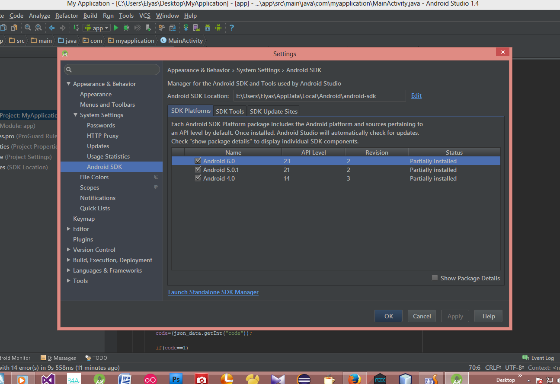Image resolution: width=560 pixels, height=384 pixels.
Task: Open the Refactor menu
Action: [x=67, y=16]
